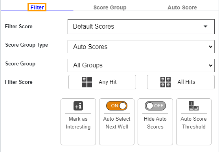Viewport: 219px width, 152px height.
Task: Click the chevron on Auto Scores dropdown
Action: tap(211, 47)
